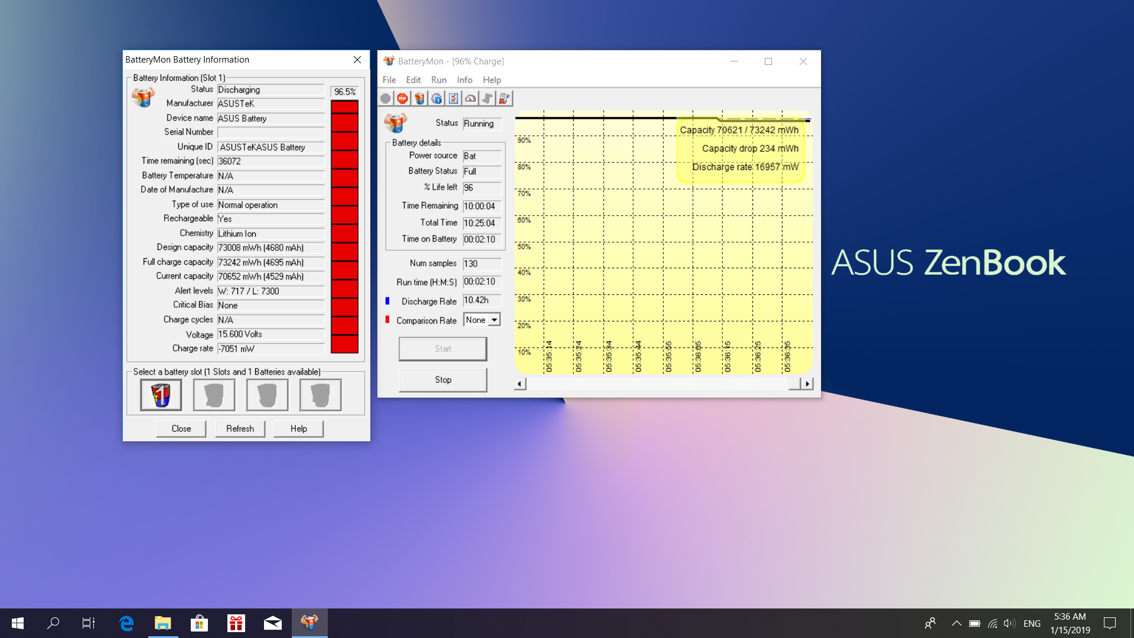Open the Mail app from the taskbar
The image size is (1134, 638).
[x=273, y=623]
